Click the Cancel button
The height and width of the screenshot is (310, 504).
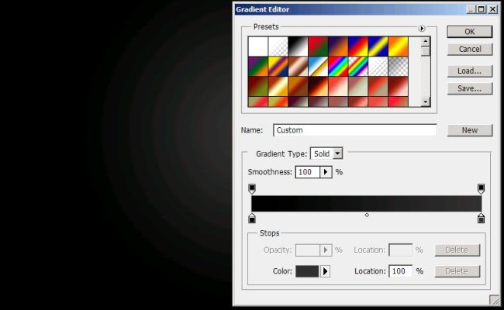(470, 49)
